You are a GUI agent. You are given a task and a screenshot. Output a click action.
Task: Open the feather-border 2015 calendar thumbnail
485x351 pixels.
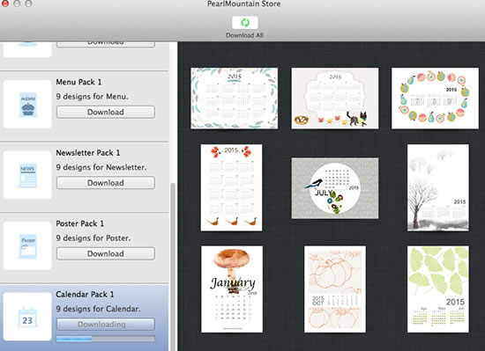pyautogui.click(x=235, y=98)
